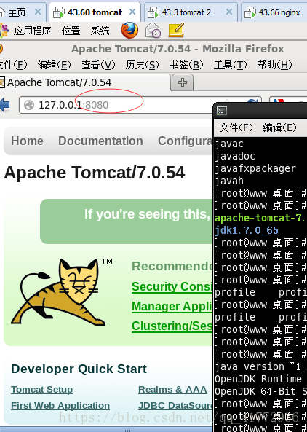The width and height of the screenshot is (307, 432).
Task: Open the 主页 home tab
Action: (x=17, y=12)
